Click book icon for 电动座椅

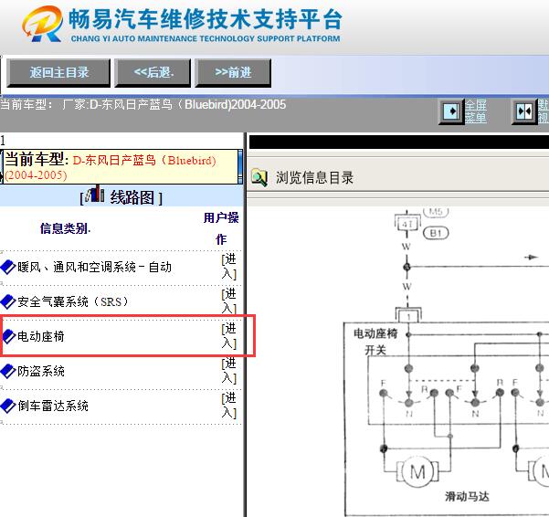pyautogui.click(x=8, y=336)
